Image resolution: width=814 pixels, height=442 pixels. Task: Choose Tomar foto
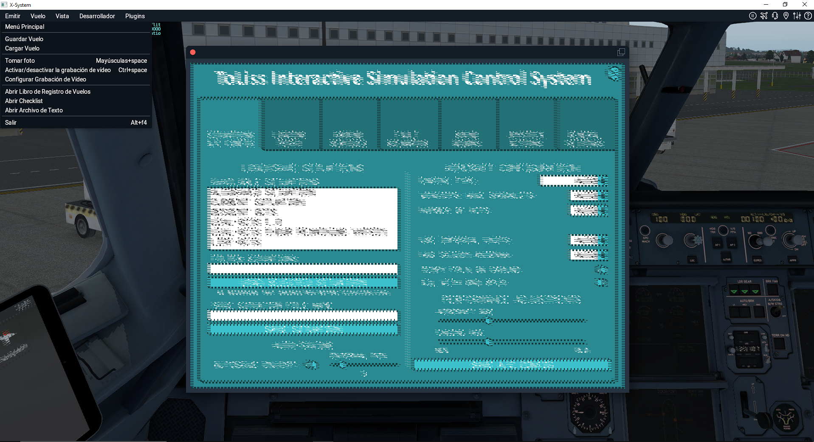76,61
